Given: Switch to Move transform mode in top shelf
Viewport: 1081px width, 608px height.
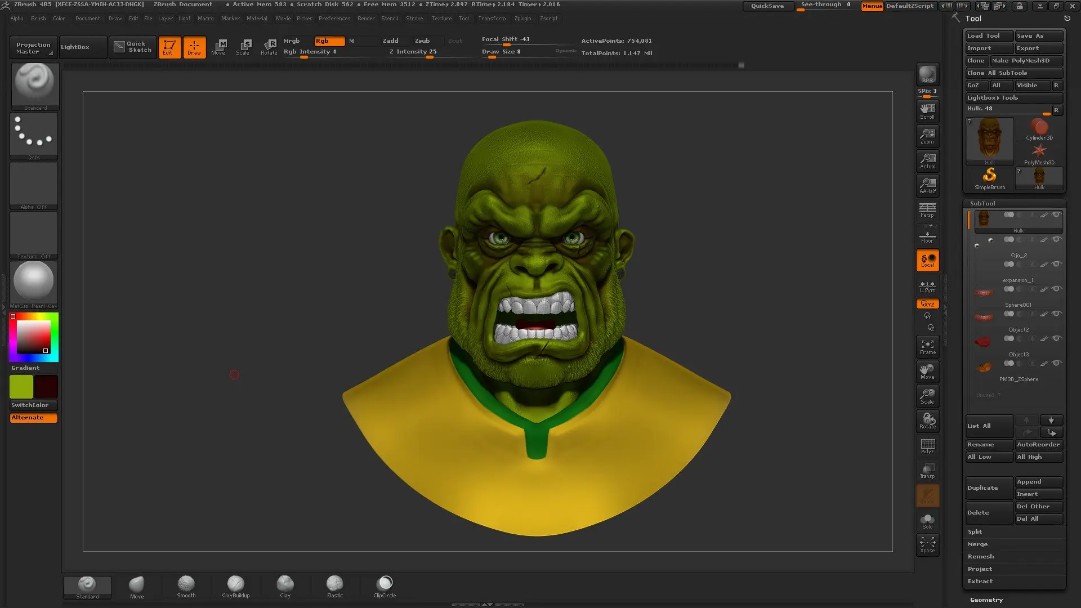Looking at the screenshot, I should 218,47.
